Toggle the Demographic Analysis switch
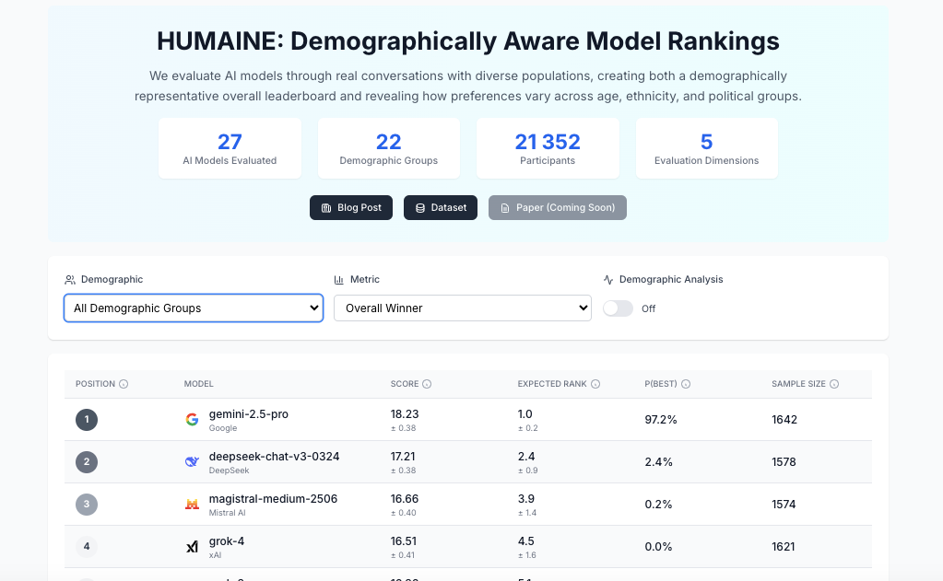This screenshot has width=943, height=581. tap(619, 308)
